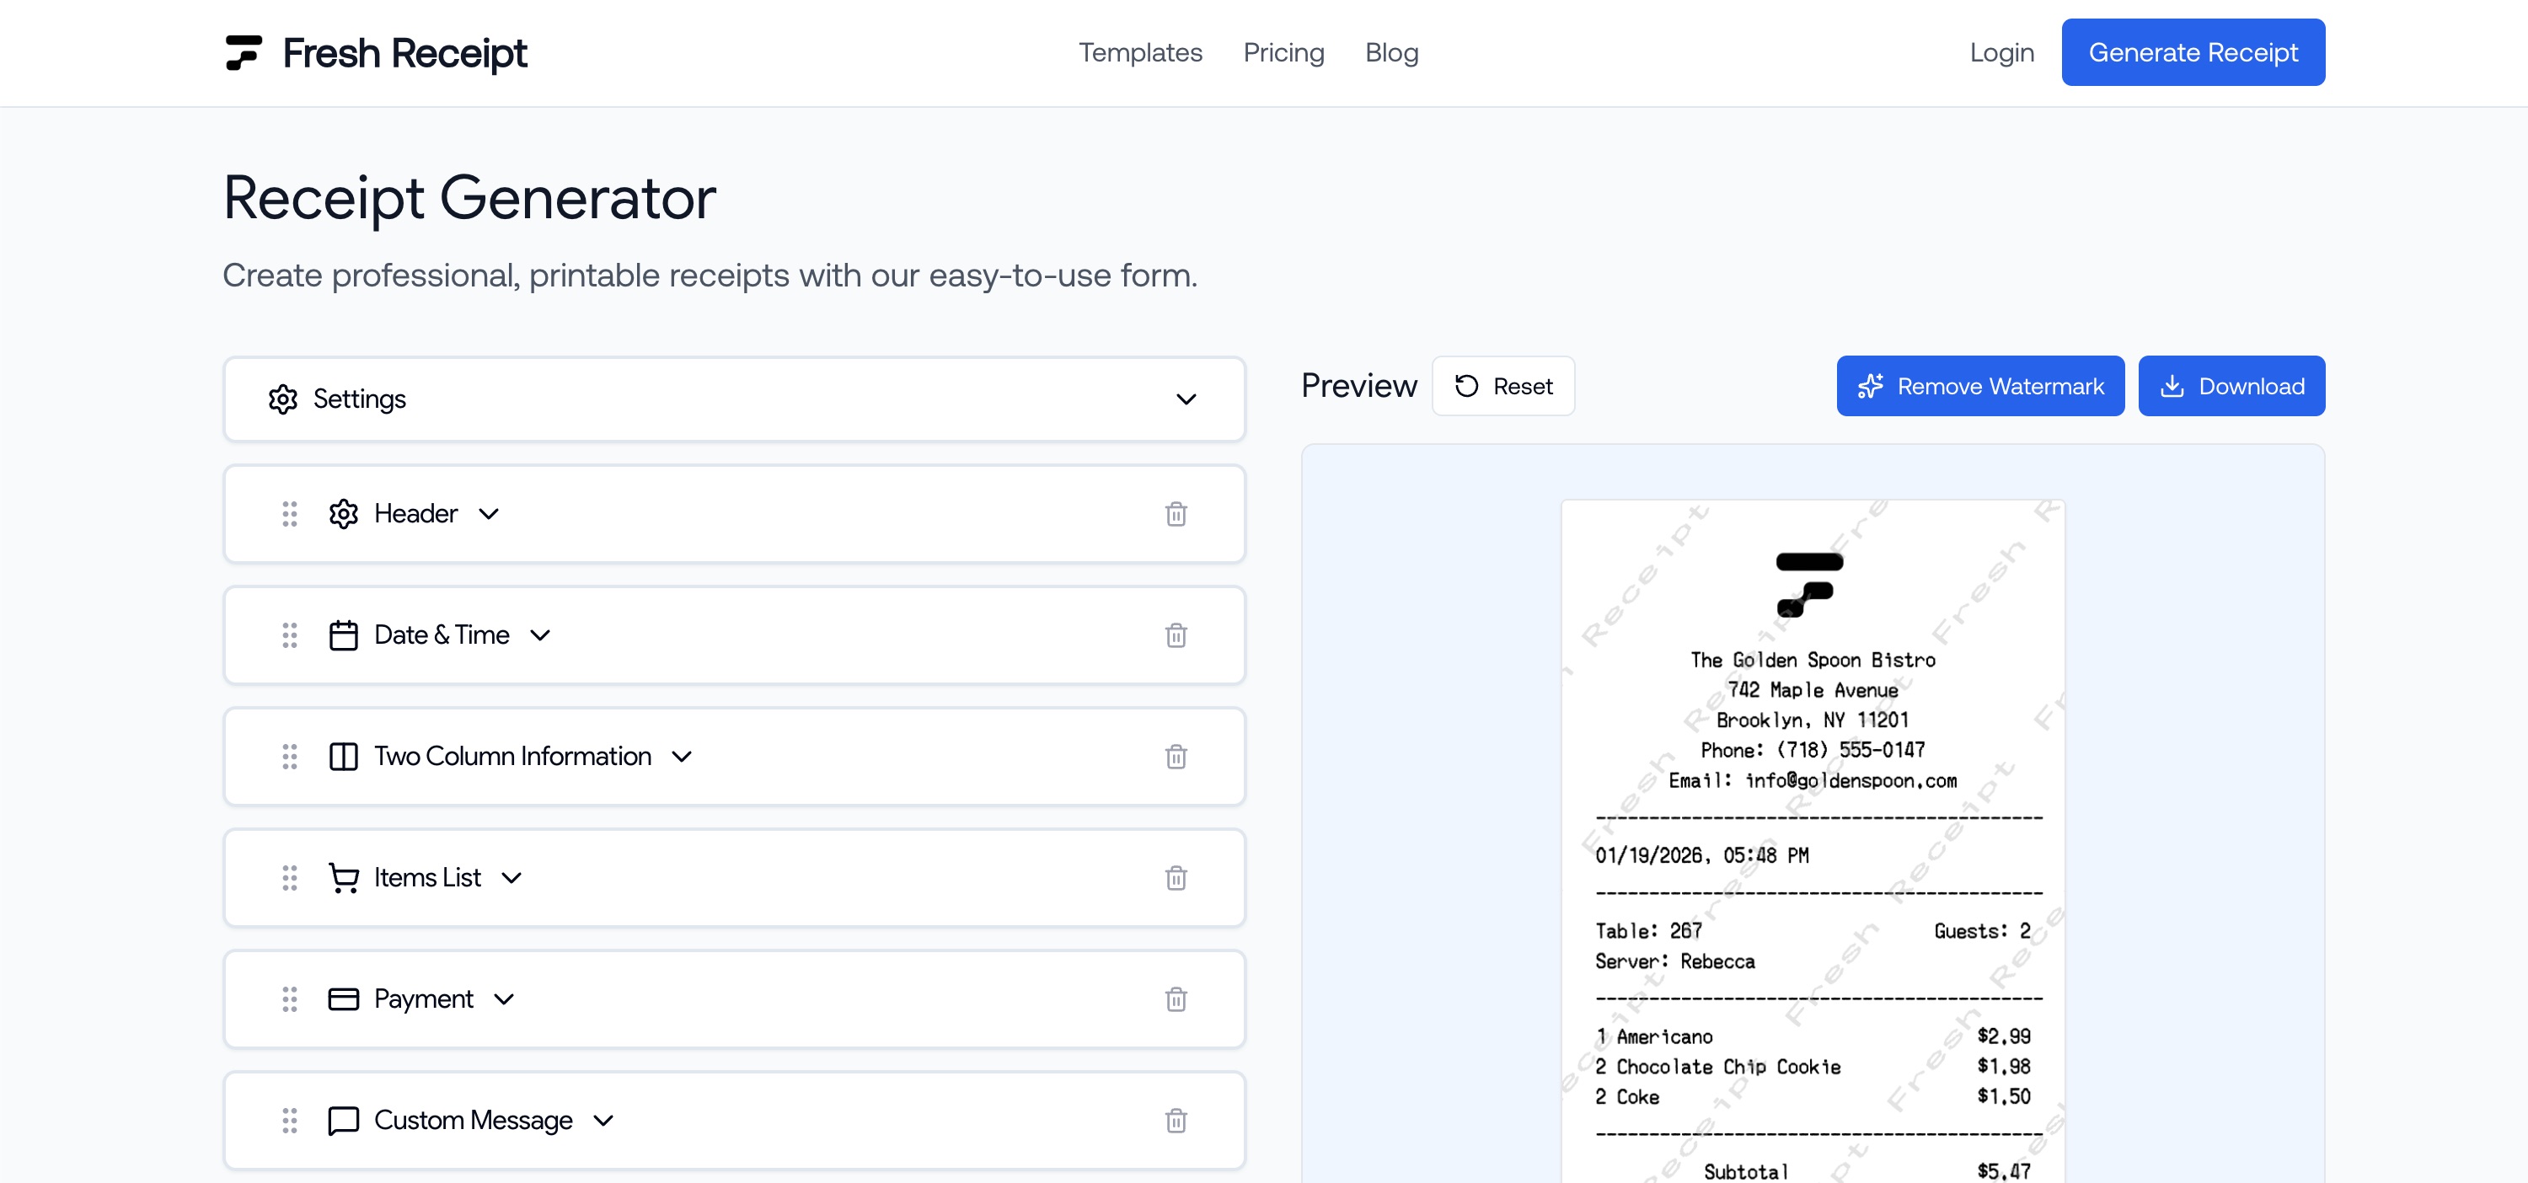2528x1183 pixels.
Task: Click the Fresh Receipt logo icon
Action: click(x=243, y=52)
